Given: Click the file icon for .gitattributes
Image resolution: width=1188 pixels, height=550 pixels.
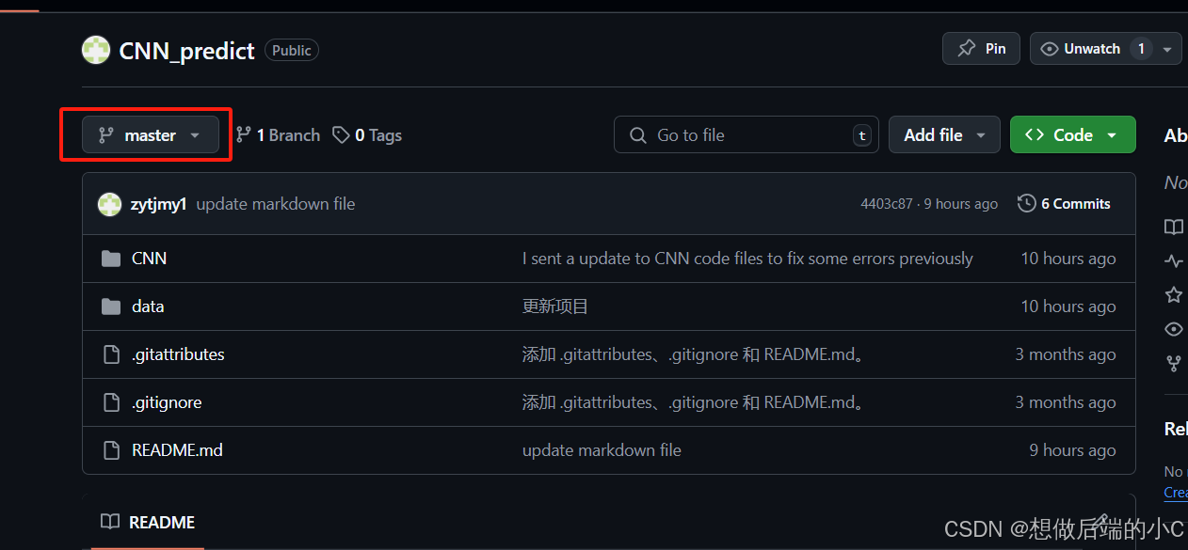Looking at the screenshot, I should click(111, 354).
